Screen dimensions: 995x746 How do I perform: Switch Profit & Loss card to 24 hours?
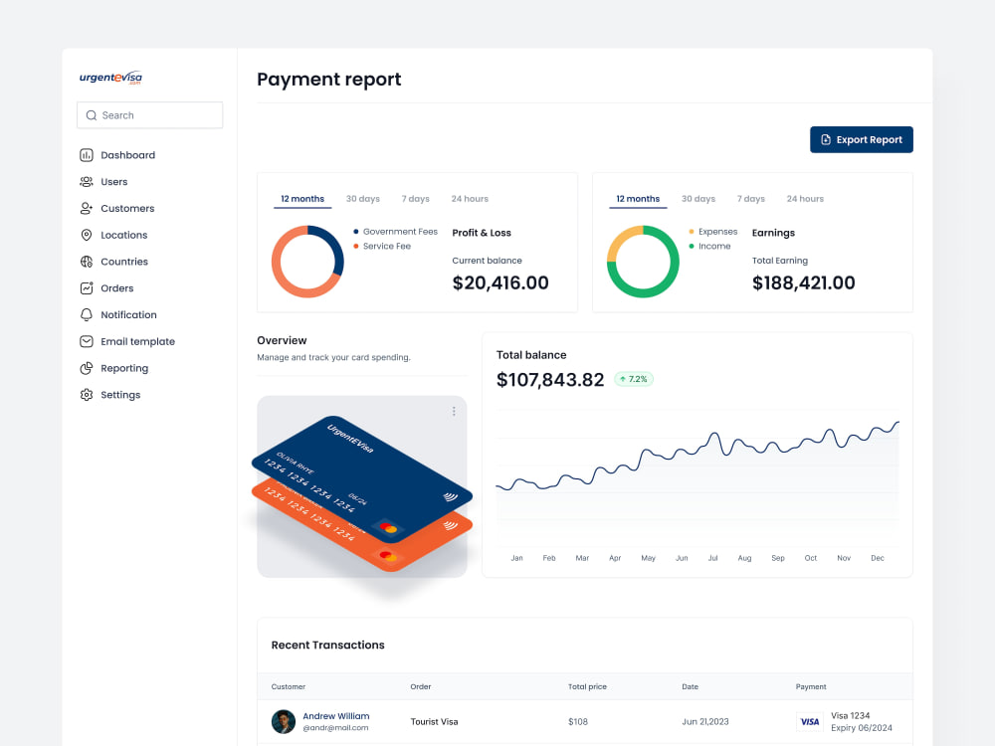coord(471,199)
